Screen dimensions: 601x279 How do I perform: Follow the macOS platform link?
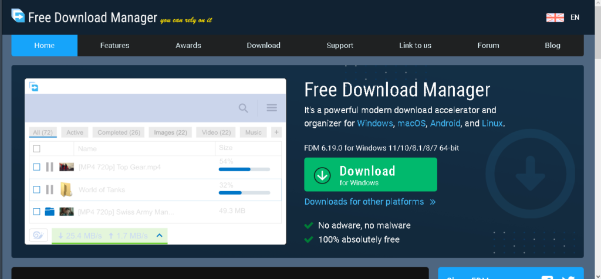tap(411, 123)
